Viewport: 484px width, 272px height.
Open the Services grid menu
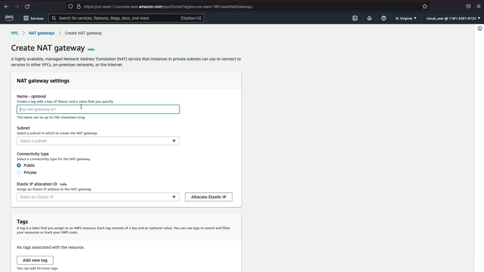(34, 18)
